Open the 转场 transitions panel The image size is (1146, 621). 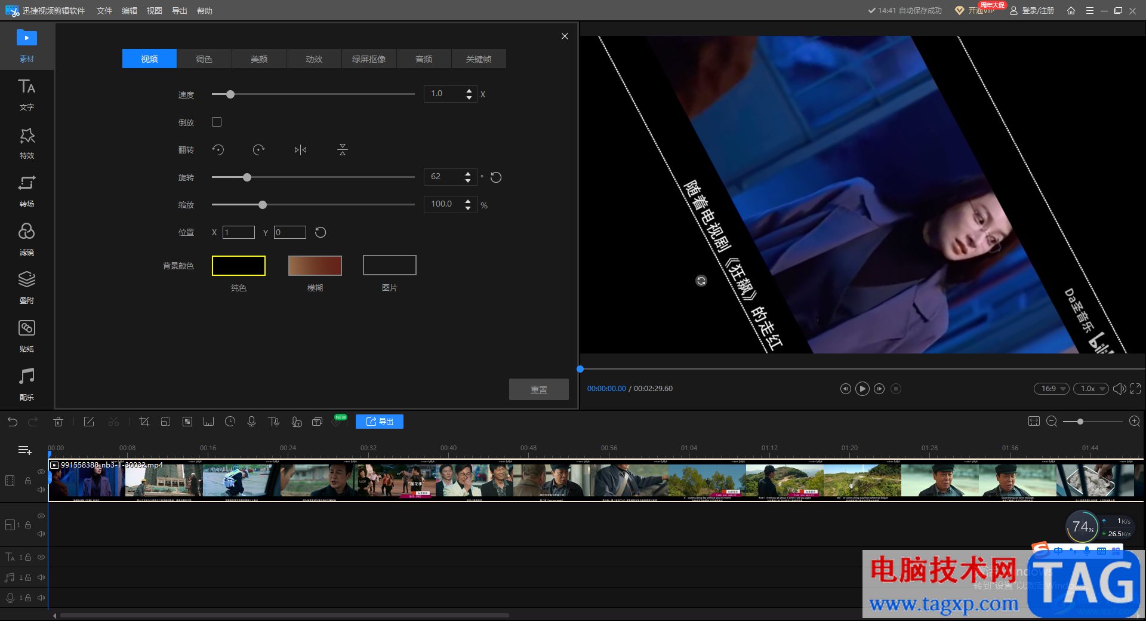point(26,191)
